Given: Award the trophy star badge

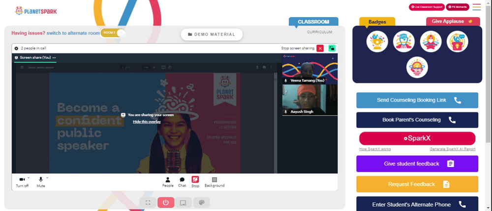Looking at the screenshot, I should pyautogui.click(x=377, y=42).
